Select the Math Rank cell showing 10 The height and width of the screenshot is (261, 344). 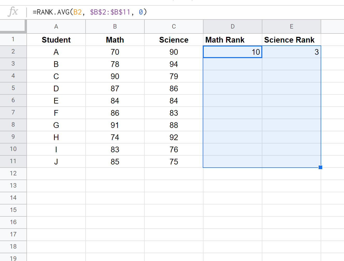pyautogui.click(x=233, y=52)
